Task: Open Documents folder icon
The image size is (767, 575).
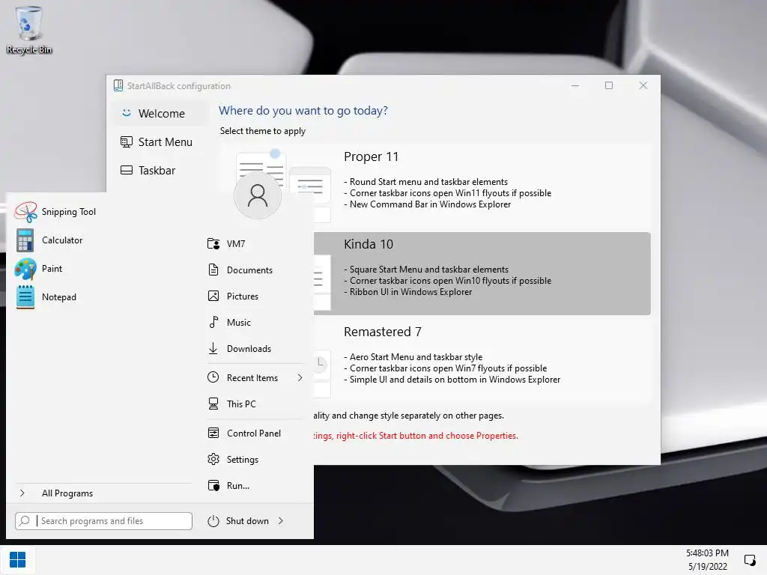Action: (213, 270)
